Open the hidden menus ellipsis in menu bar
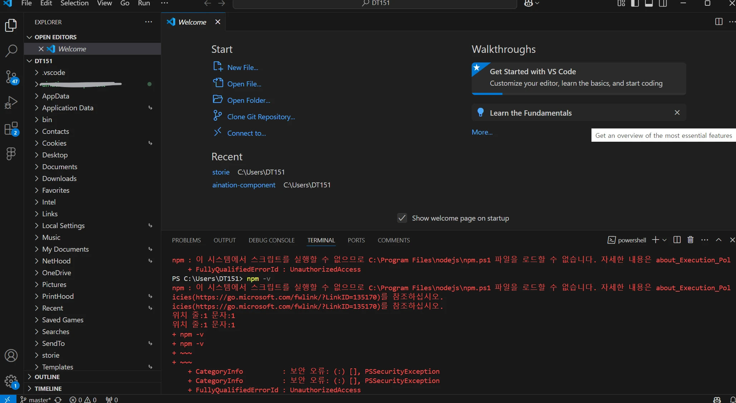Screen dimensions: 736x403 click(x=164, y=3)
